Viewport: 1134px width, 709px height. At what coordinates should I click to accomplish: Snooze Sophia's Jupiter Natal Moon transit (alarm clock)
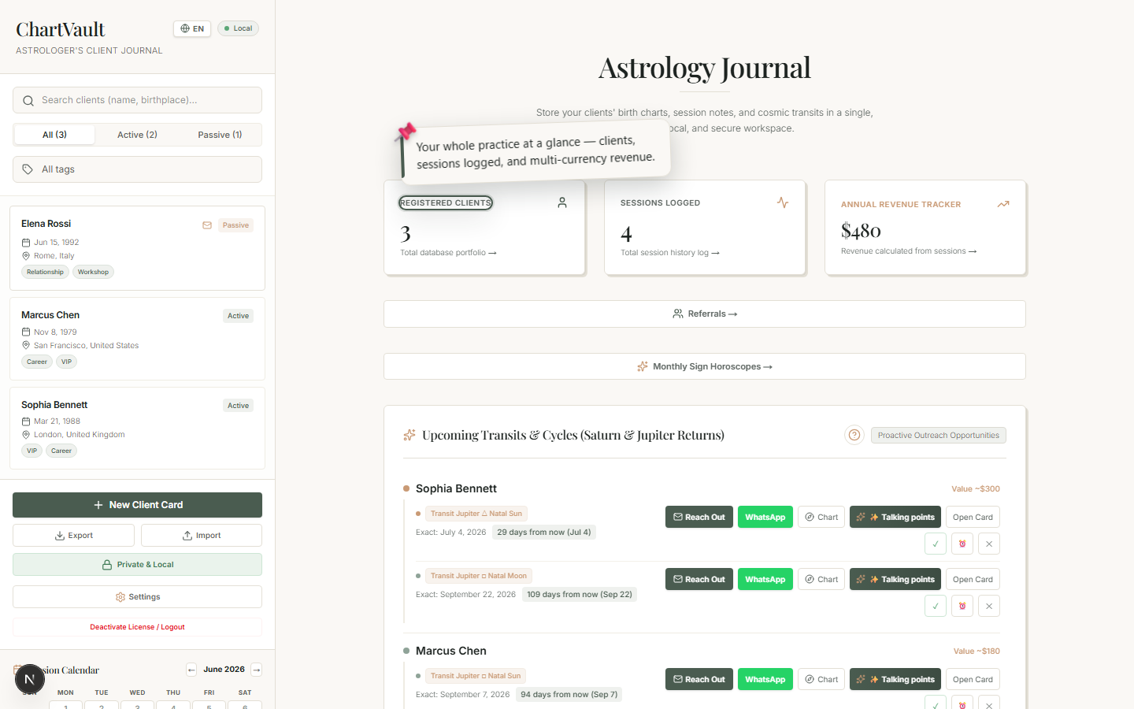(962, 606)
